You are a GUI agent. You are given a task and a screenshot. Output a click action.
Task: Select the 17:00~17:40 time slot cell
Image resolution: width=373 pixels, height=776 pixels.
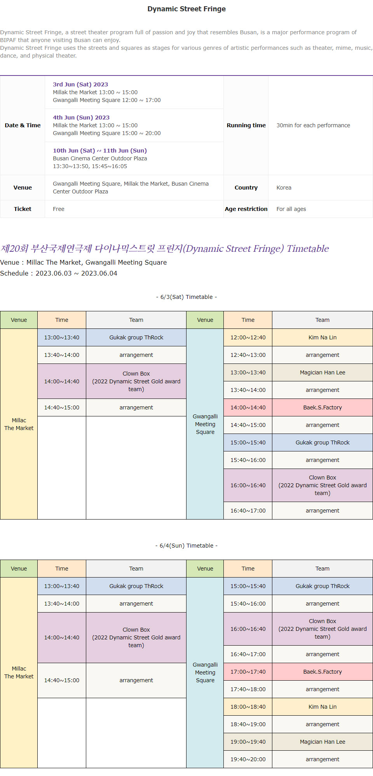pyautogui.click(x=248, y=672)
